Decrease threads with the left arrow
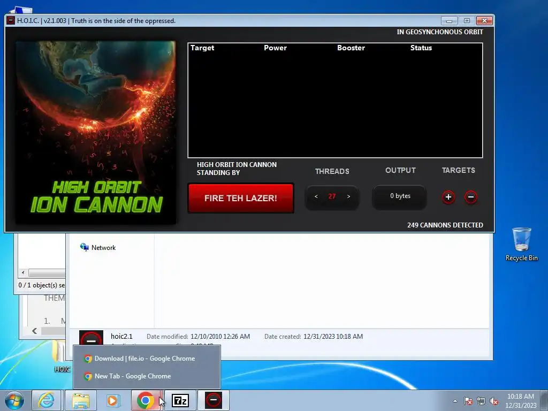The image size is (548, 411). (316, 196)
